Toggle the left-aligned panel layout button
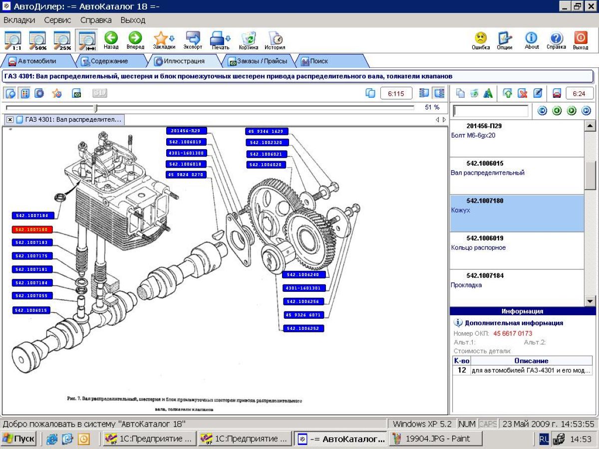 (x=424, y=93)
